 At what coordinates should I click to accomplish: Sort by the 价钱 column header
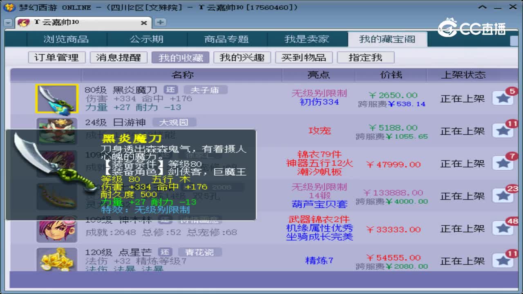(x=391, y=75)
